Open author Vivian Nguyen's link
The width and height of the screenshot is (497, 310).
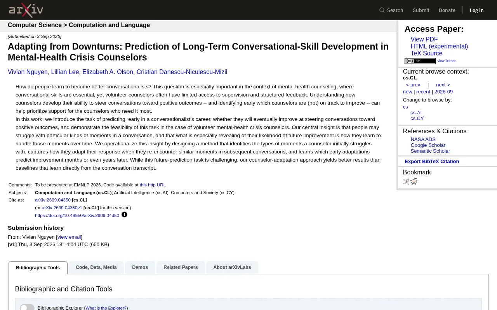tap(28, 72)
